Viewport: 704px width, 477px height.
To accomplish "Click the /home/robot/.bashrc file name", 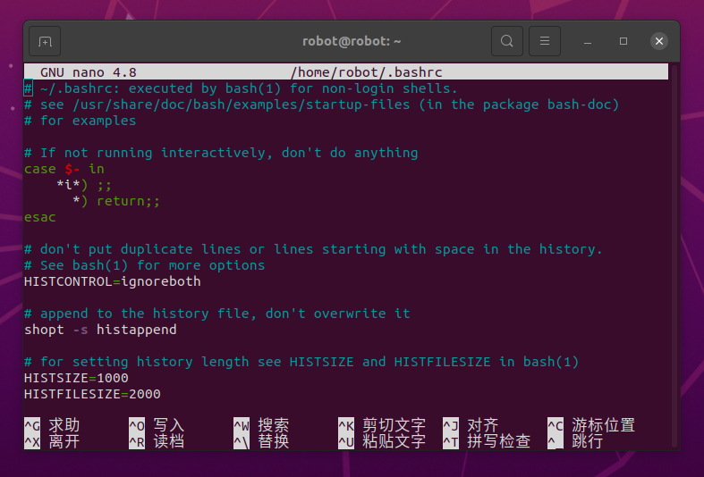I will pos(367,72).
